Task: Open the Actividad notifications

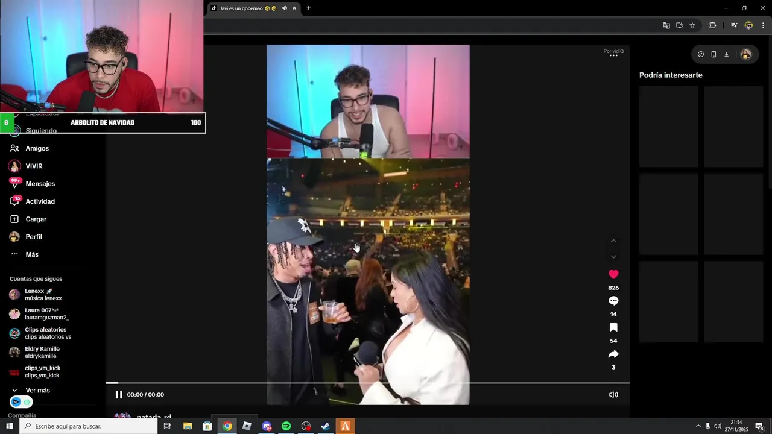Action: point(32,201)
